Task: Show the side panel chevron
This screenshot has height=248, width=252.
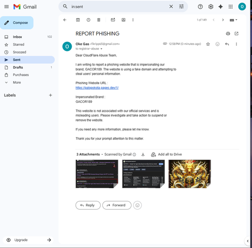Action: point(247,241)
